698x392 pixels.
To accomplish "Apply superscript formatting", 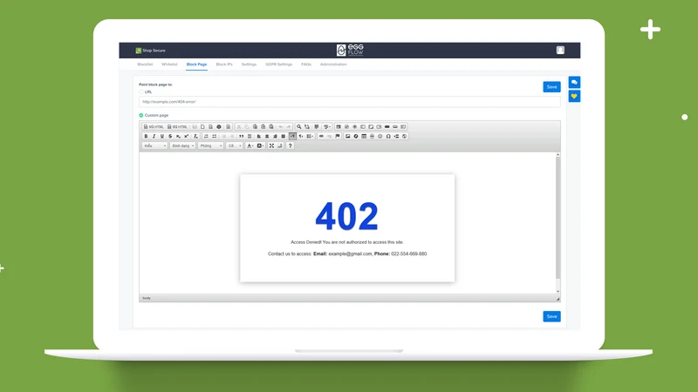I will [x=186, y=137].
